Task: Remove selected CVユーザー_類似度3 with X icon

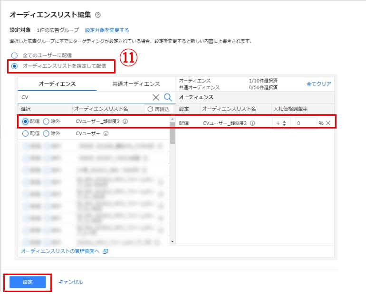Action: coord(328,123)
